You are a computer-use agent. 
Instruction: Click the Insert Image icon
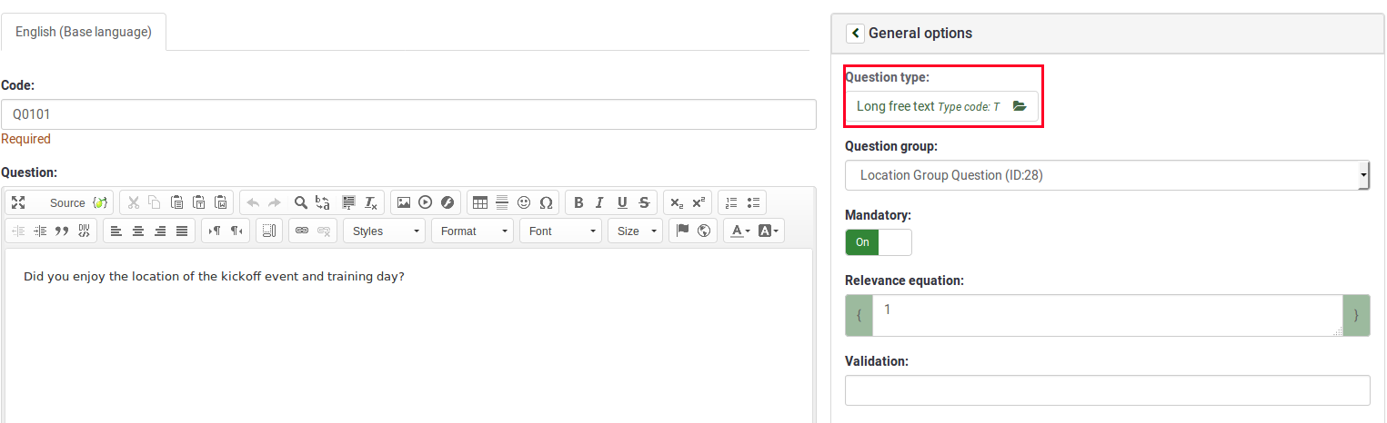403,202
